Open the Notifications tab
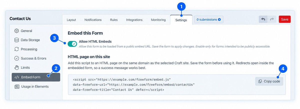The height and width of the screenshot is (109, 300). click(93, 20)
